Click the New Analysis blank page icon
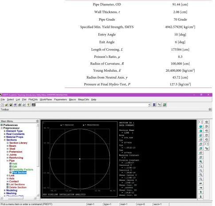 2,105
